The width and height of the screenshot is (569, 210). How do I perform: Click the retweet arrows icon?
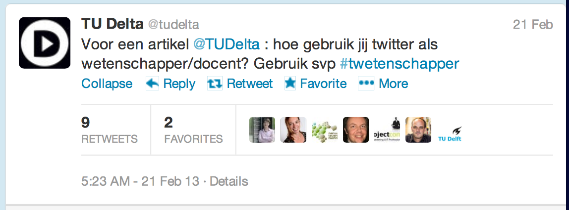[x=214, y=84]
